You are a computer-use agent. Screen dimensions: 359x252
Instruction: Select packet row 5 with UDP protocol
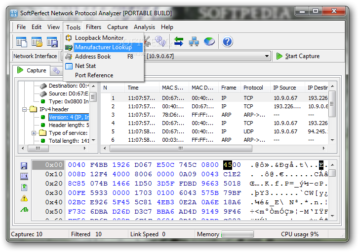pyautogui.click(x=215, y=132)
